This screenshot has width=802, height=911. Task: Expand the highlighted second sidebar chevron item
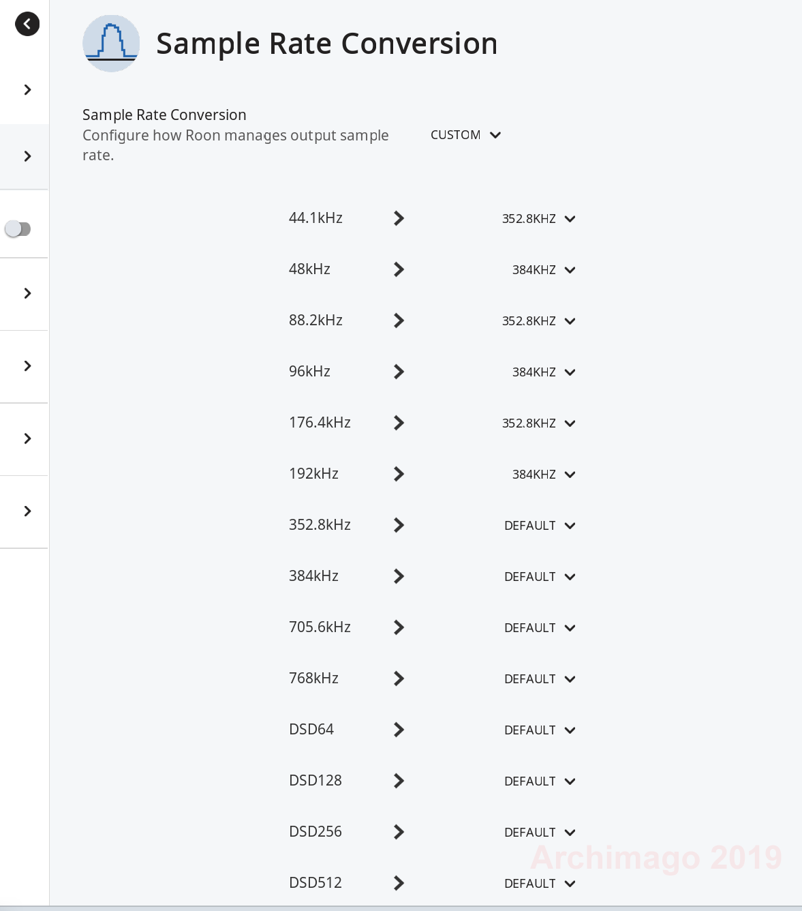27,156
